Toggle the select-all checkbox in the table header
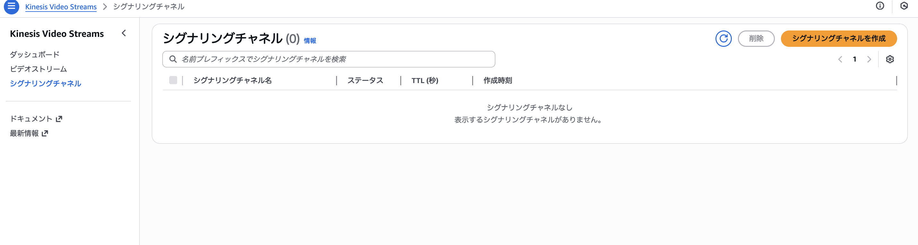Screen dimensions: 918x245 tap(174, 80)
